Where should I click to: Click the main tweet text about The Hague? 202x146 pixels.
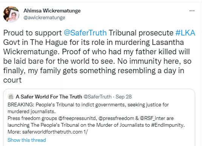click(x=99, y=56)
